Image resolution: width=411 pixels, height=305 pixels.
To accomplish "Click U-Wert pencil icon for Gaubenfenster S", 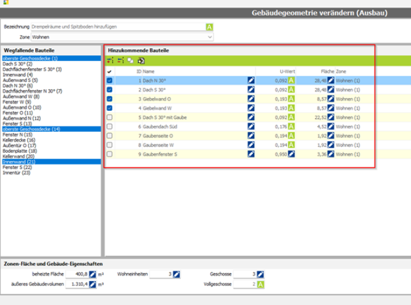I will point(291,154).
